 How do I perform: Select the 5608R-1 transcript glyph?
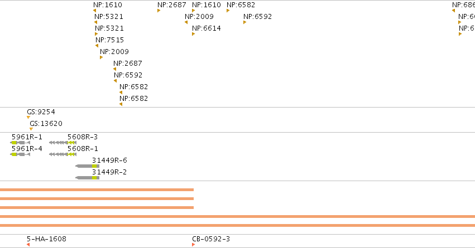tap(63, 154)
